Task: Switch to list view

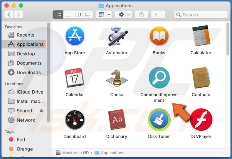Action: tap(68, 14)
